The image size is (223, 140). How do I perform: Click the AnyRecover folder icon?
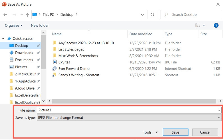pos(55,43)
